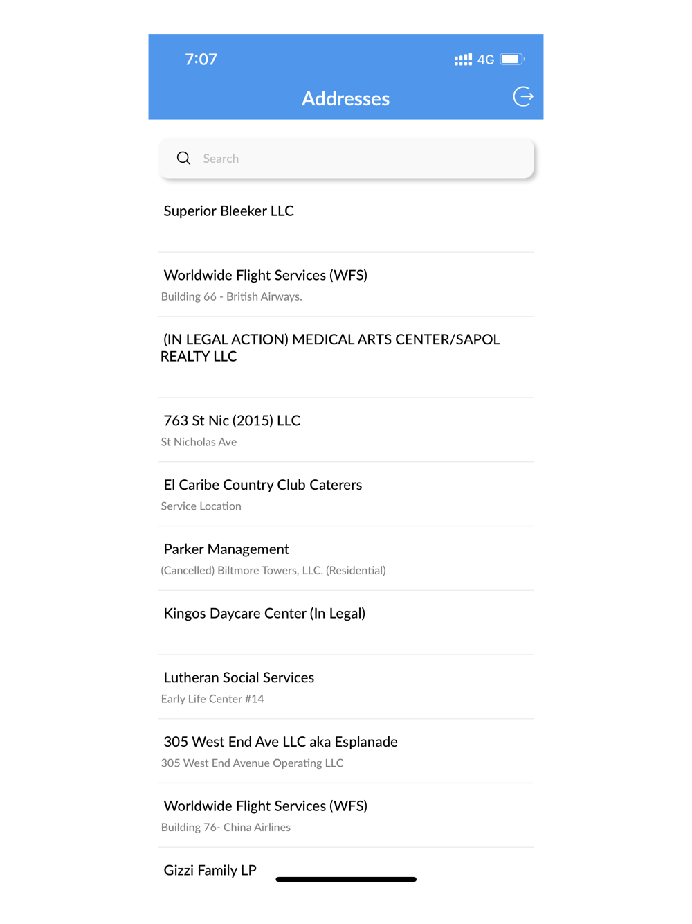Open El Caribe Country Club Caterers
Screen dimensions: 692x924
(346, 495)
